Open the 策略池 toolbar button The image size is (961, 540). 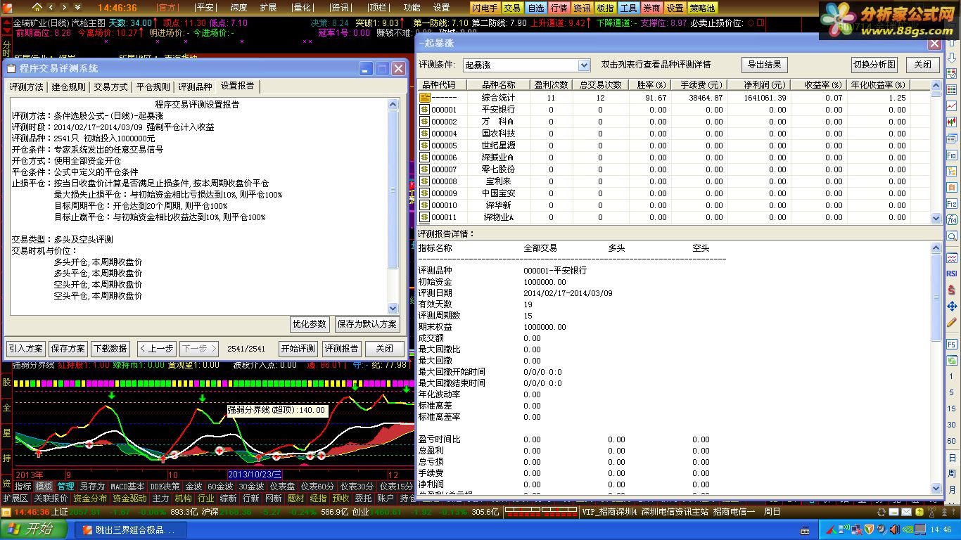pos(702,8)
